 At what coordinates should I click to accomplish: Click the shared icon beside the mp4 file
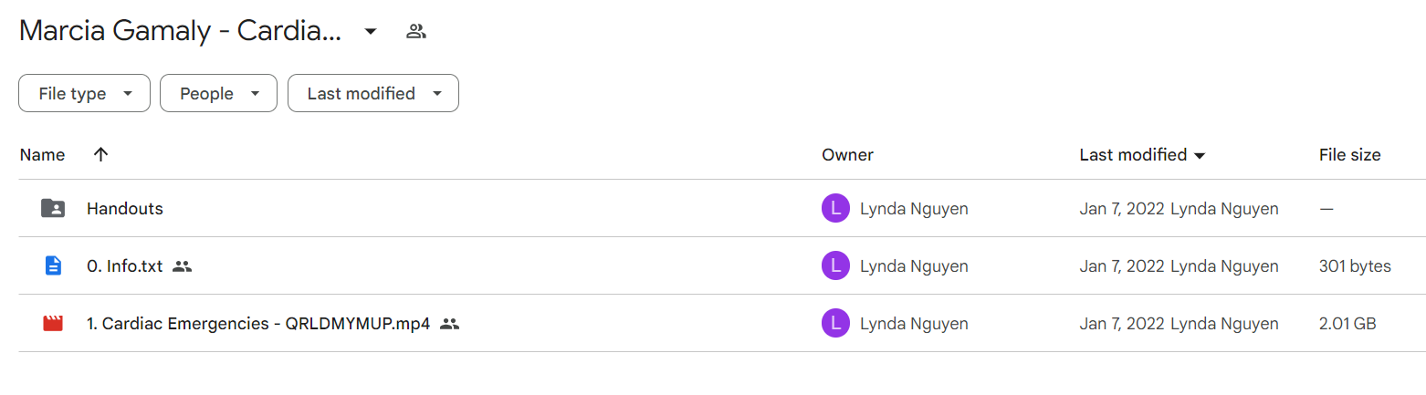tap(449, 323)
